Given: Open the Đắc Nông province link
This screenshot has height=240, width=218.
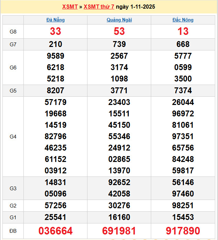Looking at the screenshot, I should click(x=183, y=20).
